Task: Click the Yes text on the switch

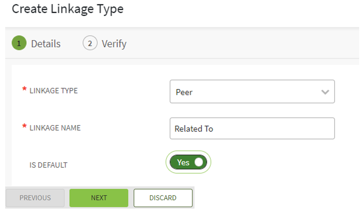Action: 183,162
